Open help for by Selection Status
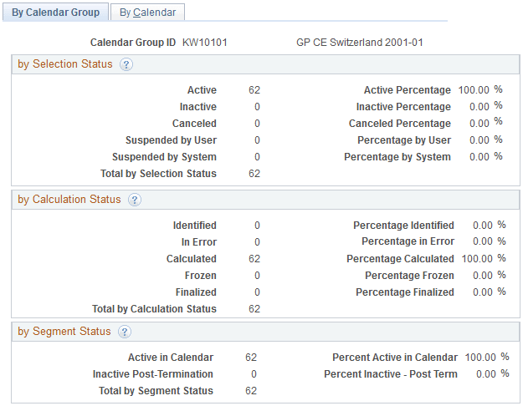This screenshot has height=406, width=523. pos(126,65)
